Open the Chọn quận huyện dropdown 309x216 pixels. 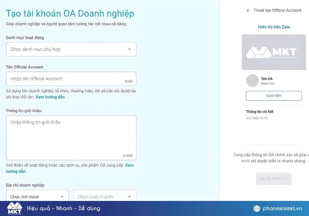105,196
